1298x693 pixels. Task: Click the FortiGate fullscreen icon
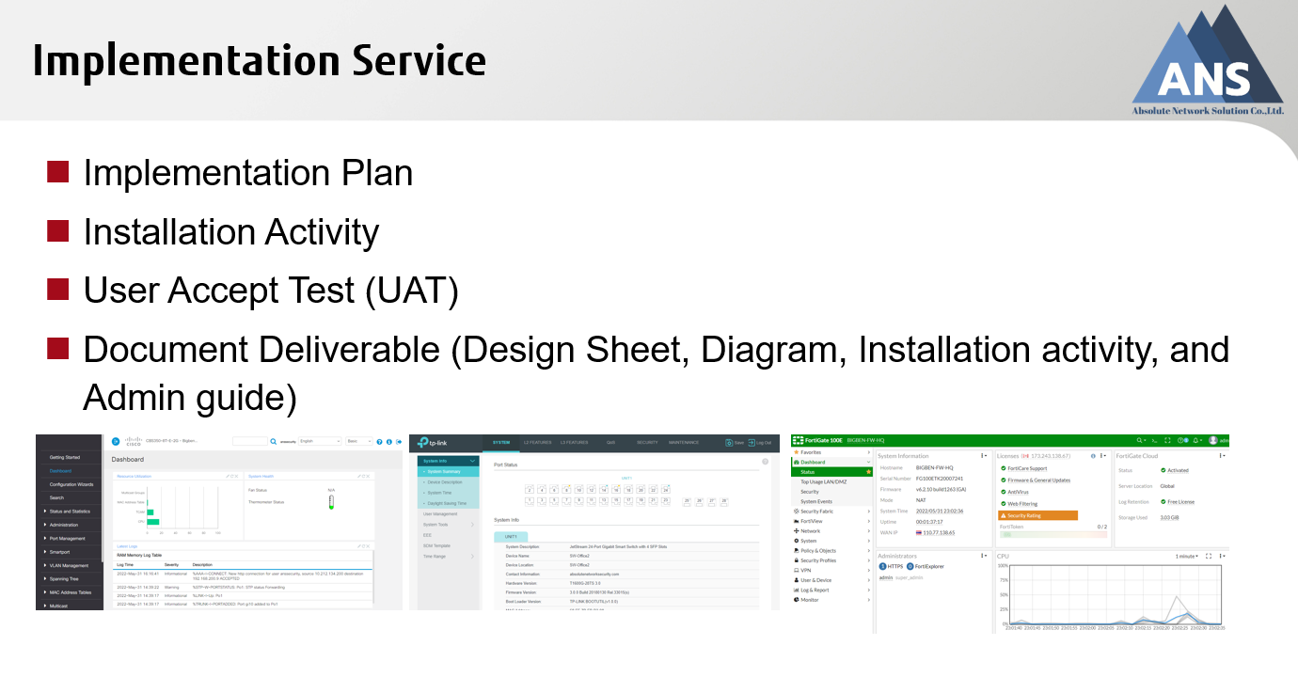pos(1167,440)
